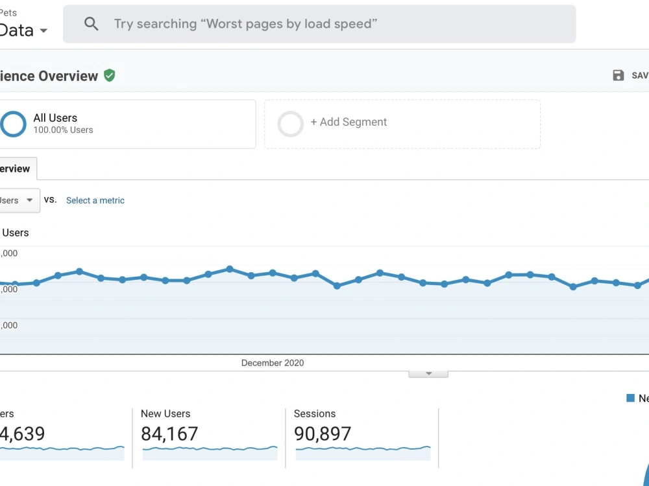
Task: Open the New Users sparkline
Action: click(210, 453)
